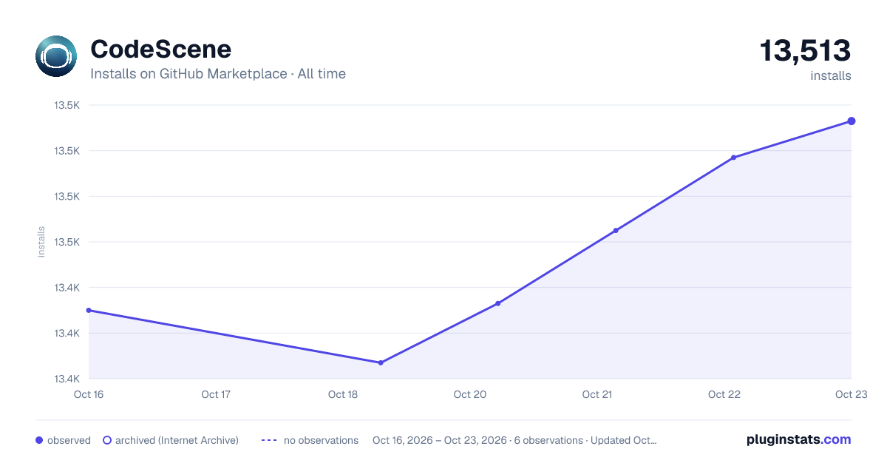Click the 13,513 total installs figure
Image resolution: width=887 pixels, height=466 pixels.
click(806, 51)
